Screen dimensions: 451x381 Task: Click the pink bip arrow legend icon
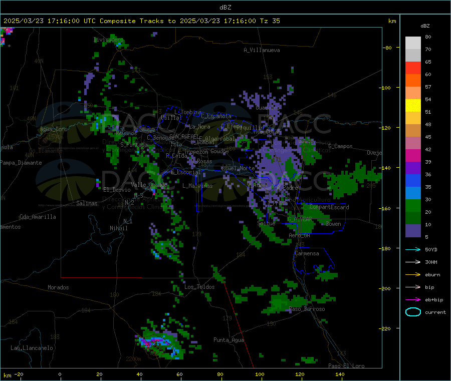point(413,287)
